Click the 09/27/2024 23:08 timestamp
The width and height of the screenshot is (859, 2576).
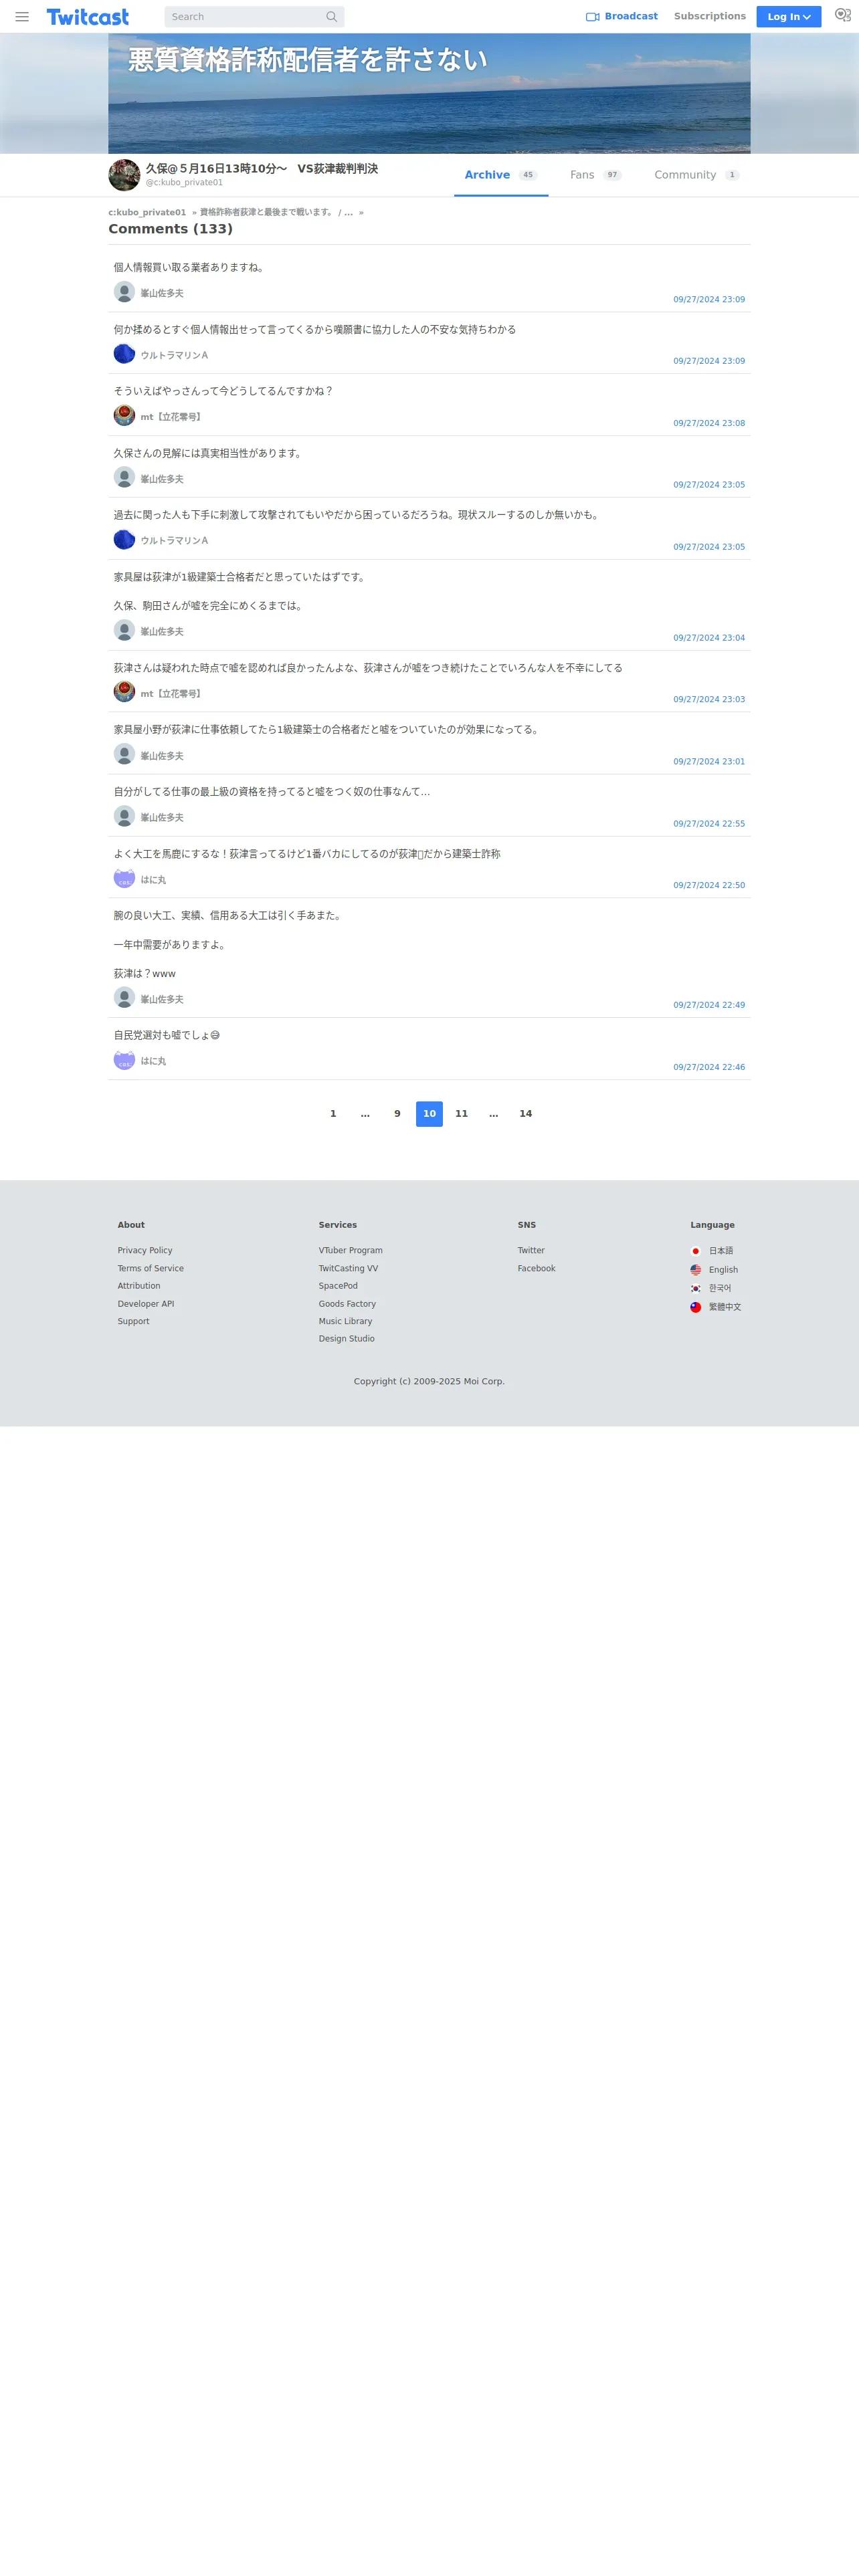(709, 423)
